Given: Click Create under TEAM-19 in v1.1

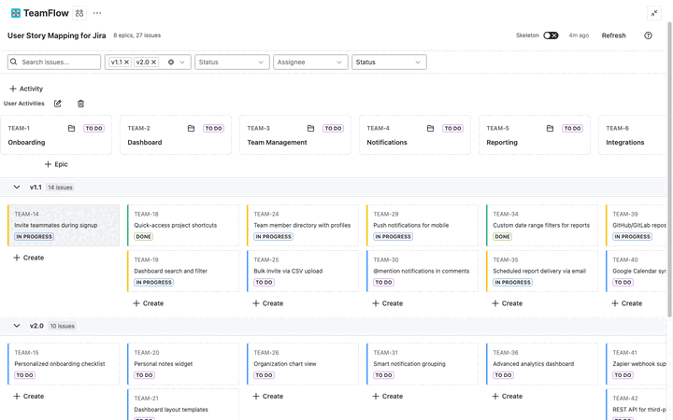Looking at the screenshot, I should pyautogui.click(x=148, y=303).
